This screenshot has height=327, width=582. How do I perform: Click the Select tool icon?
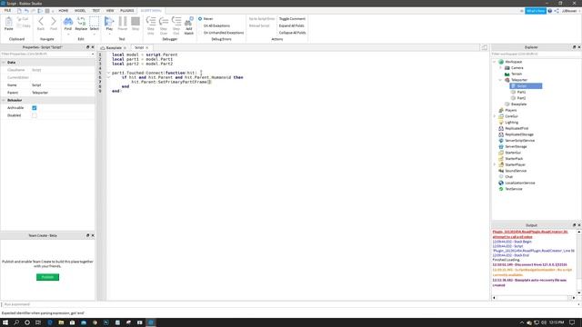tap(95, 21)
